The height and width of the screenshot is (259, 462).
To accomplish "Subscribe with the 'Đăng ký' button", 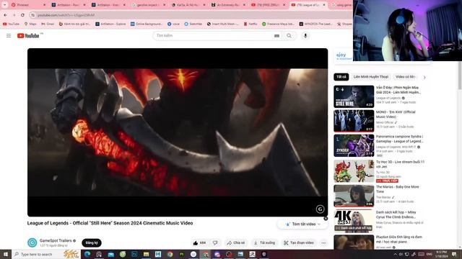I will click(x=92, y=243).
